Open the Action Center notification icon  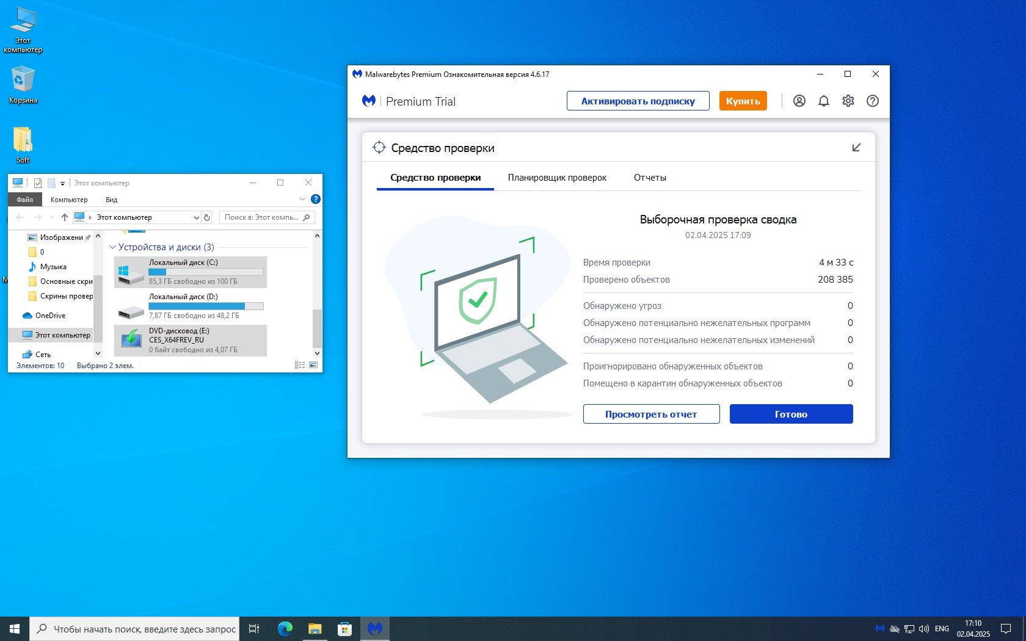point(1006,629)
